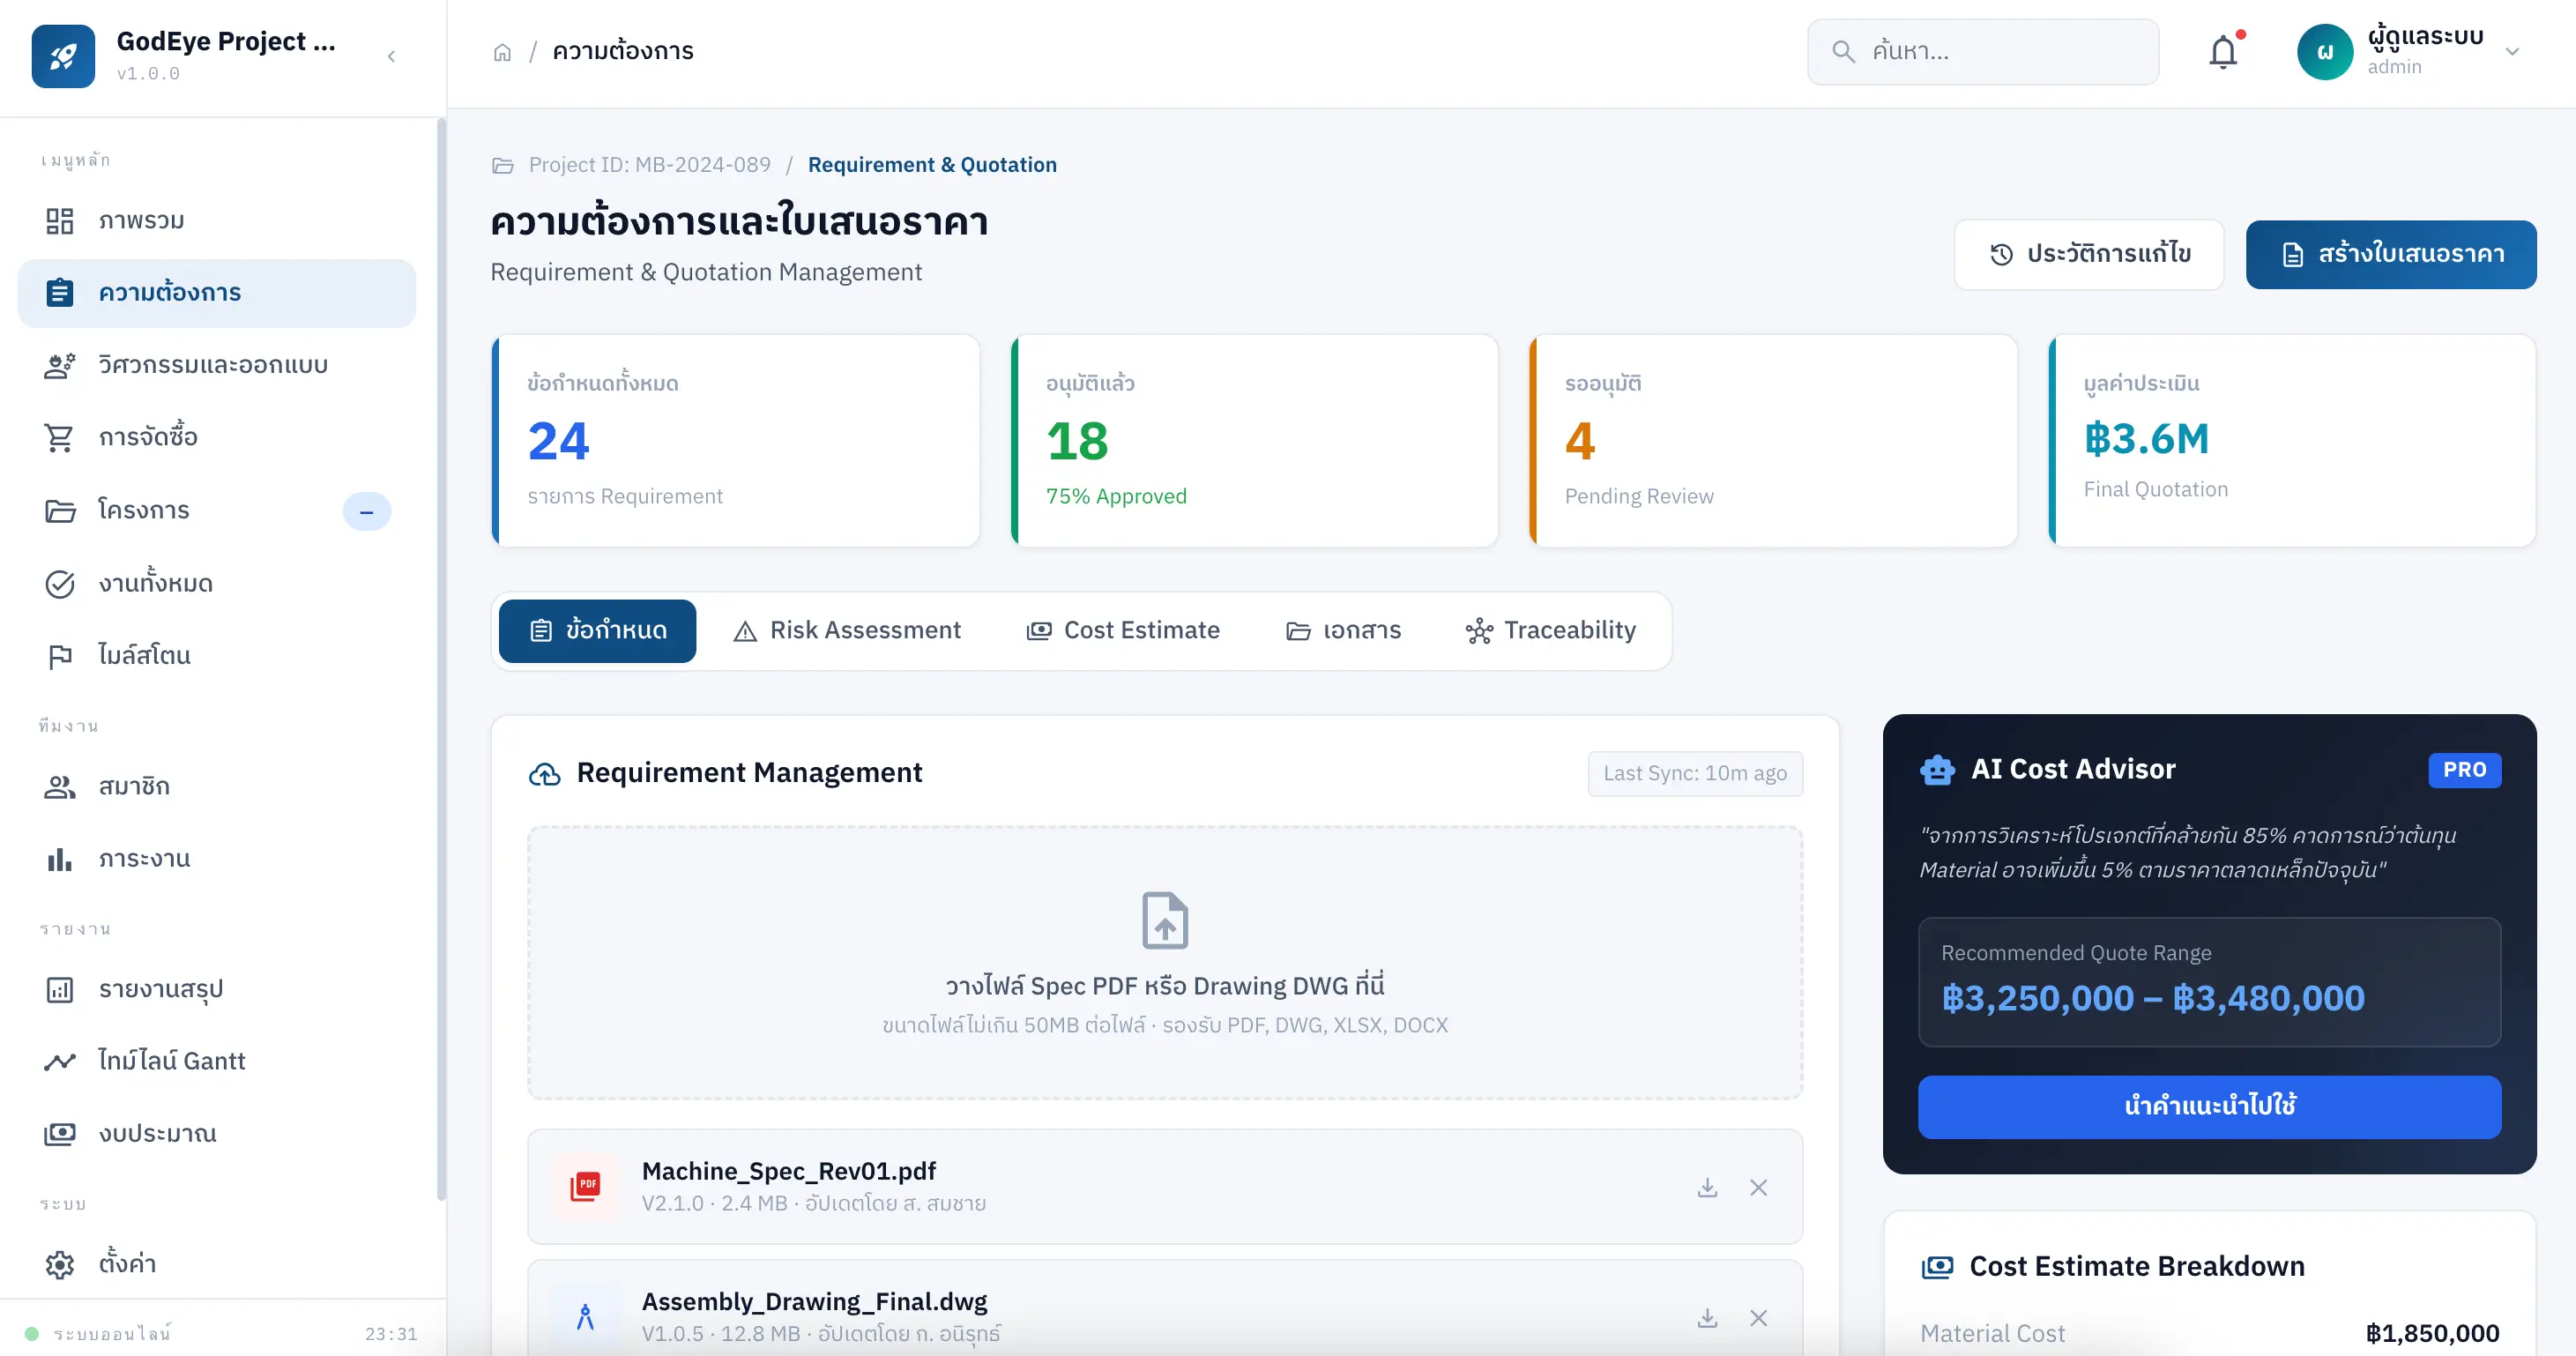Click the Requirement Management cloud upload icon

(x=544, y=774)
